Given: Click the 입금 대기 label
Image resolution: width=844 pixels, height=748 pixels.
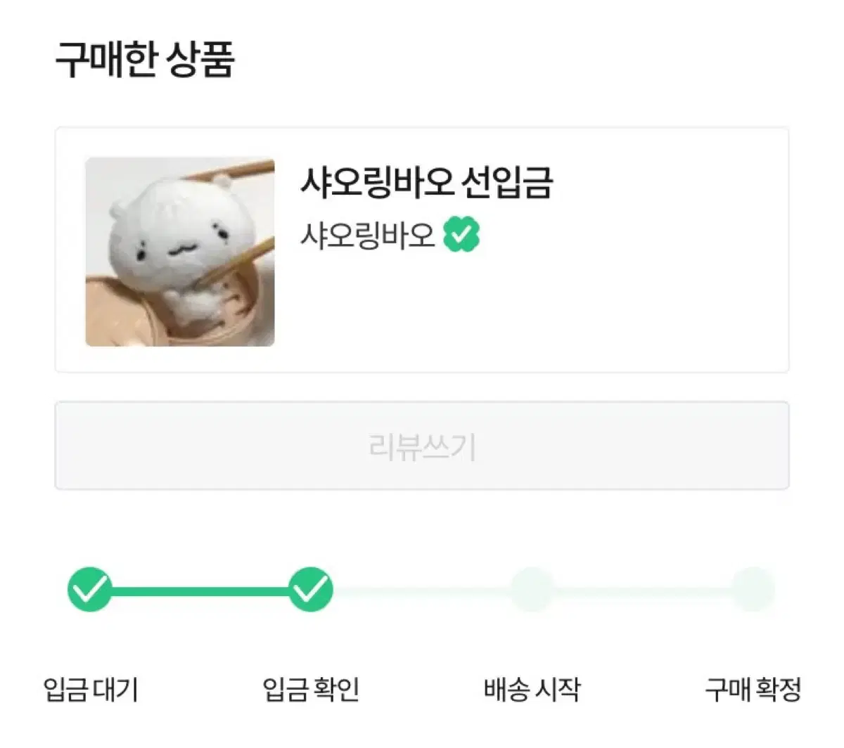Looking at the screenshot, I should [x=91, y=690].
